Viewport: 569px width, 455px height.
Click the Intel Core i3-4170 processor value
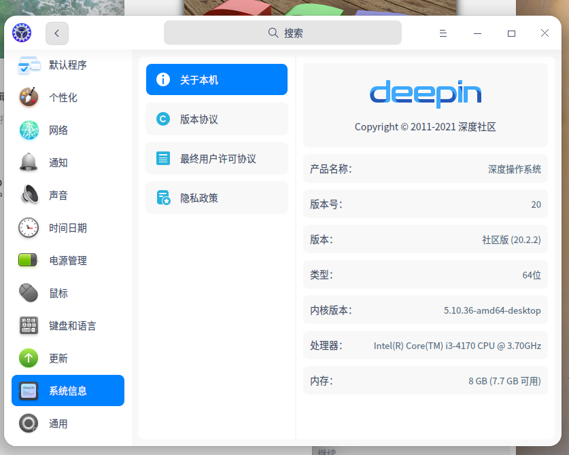458,346
